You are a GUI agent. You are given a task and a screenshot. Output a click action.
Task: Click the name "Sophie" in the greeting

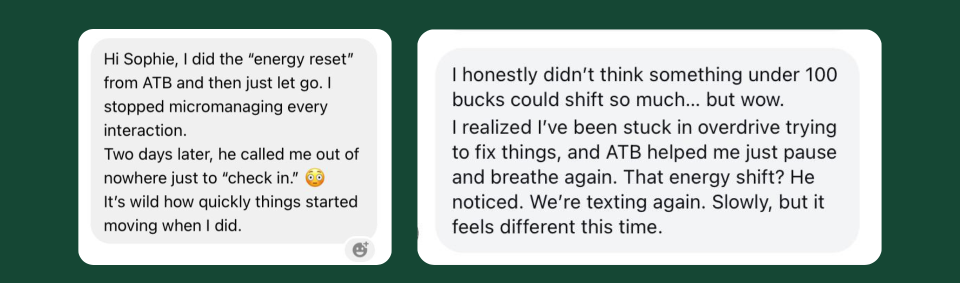pos(150,59)
